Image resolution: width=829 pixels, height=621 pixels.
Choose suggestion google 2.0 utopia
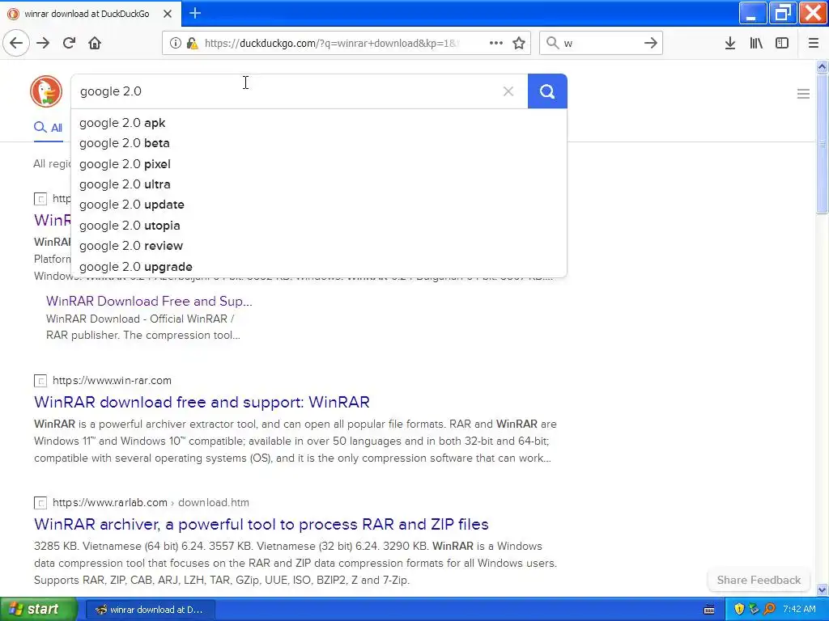point(319,226)
